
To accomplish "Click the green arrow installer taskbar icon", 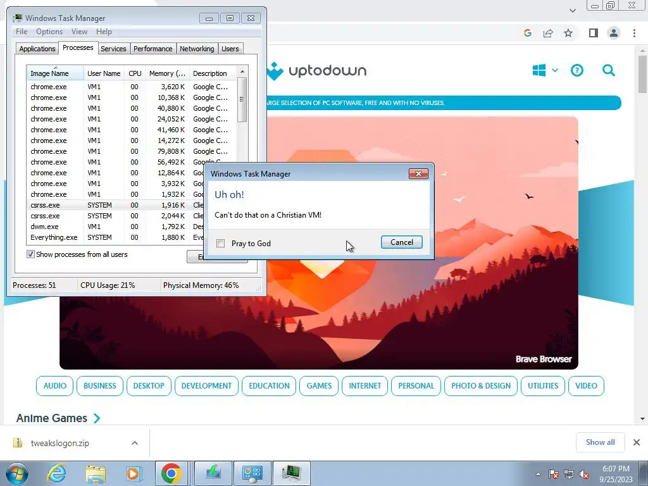I will click(213, 473).
